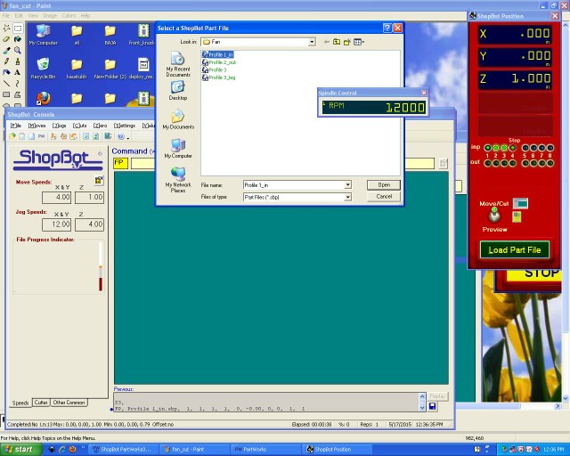Click the Replay button

(437, 396)
